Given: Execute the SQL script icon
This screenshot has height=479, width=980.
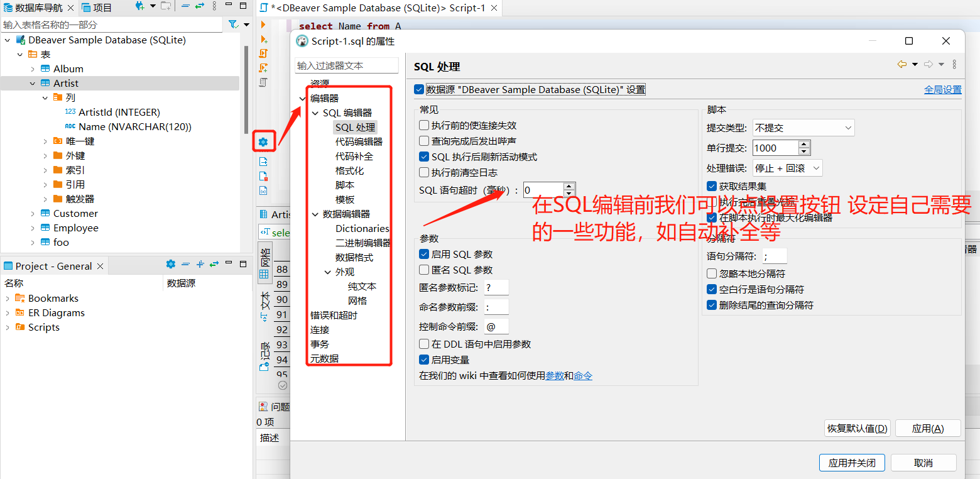Looking at the screenshot, I should 263,53.
